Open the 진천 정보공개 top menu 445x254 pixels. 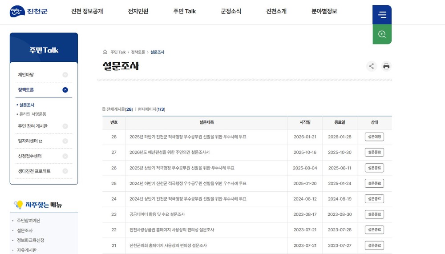coord(87,12)
